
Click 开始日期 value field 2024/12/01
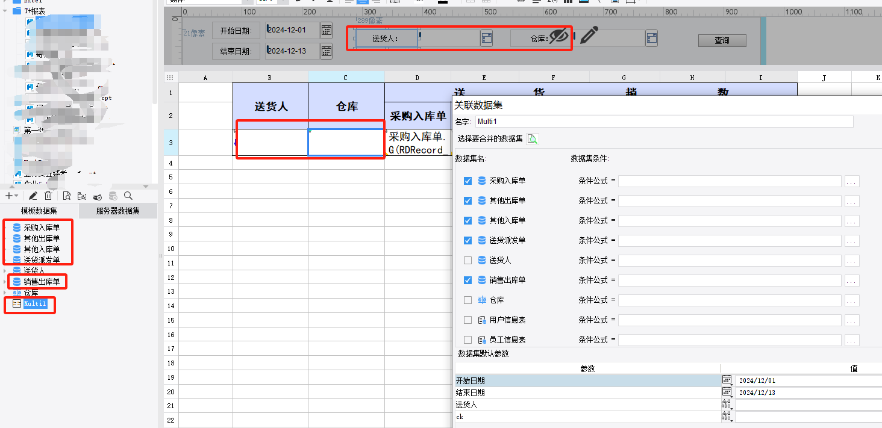808,380
